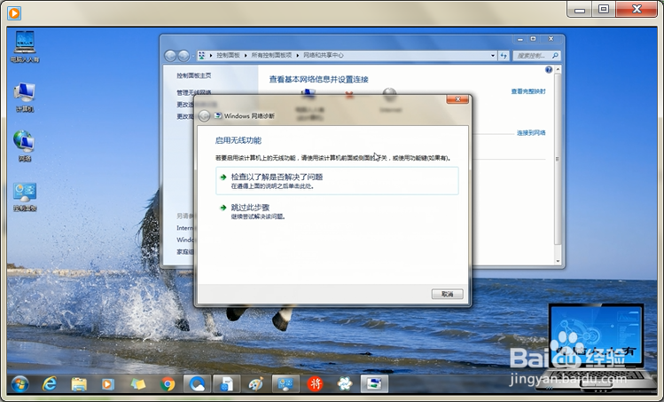Screen dimensions: 664x402
Task: Click 查看基本网络信息并设置连接 heading
Action: (319, 79)
